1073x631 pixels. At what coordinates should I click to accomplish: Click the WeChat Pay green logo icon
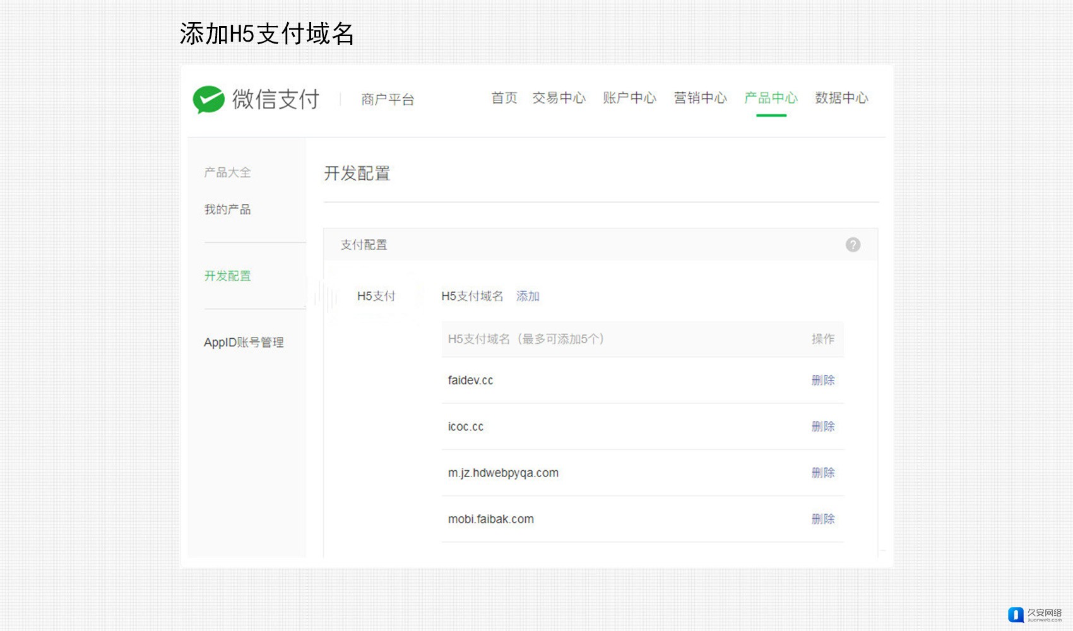[209, 100]
